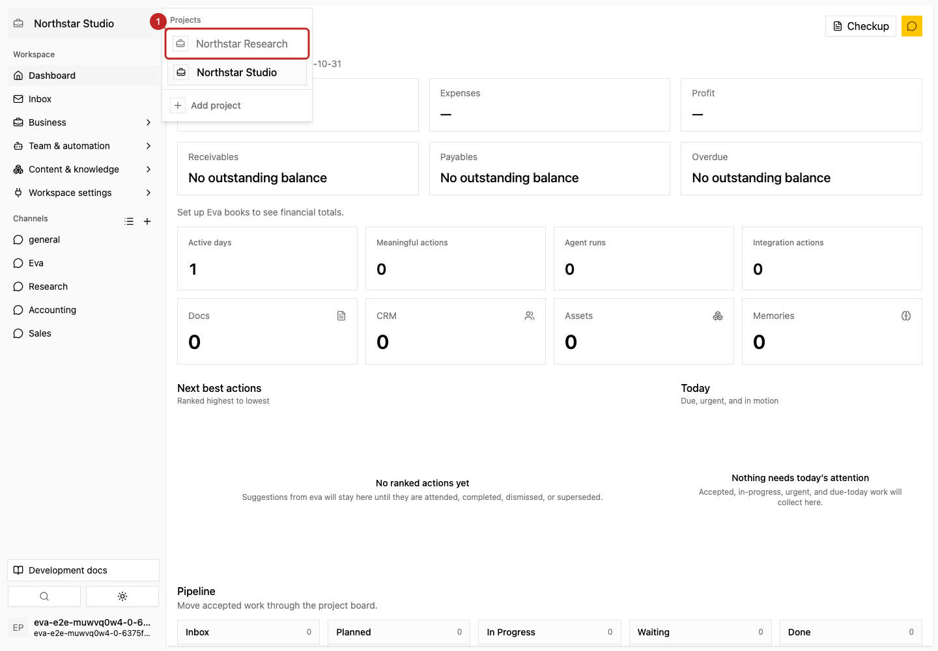Click the Dashboard home icon
The height and width of the screenshot is (651, 938).
pos(18,76)
